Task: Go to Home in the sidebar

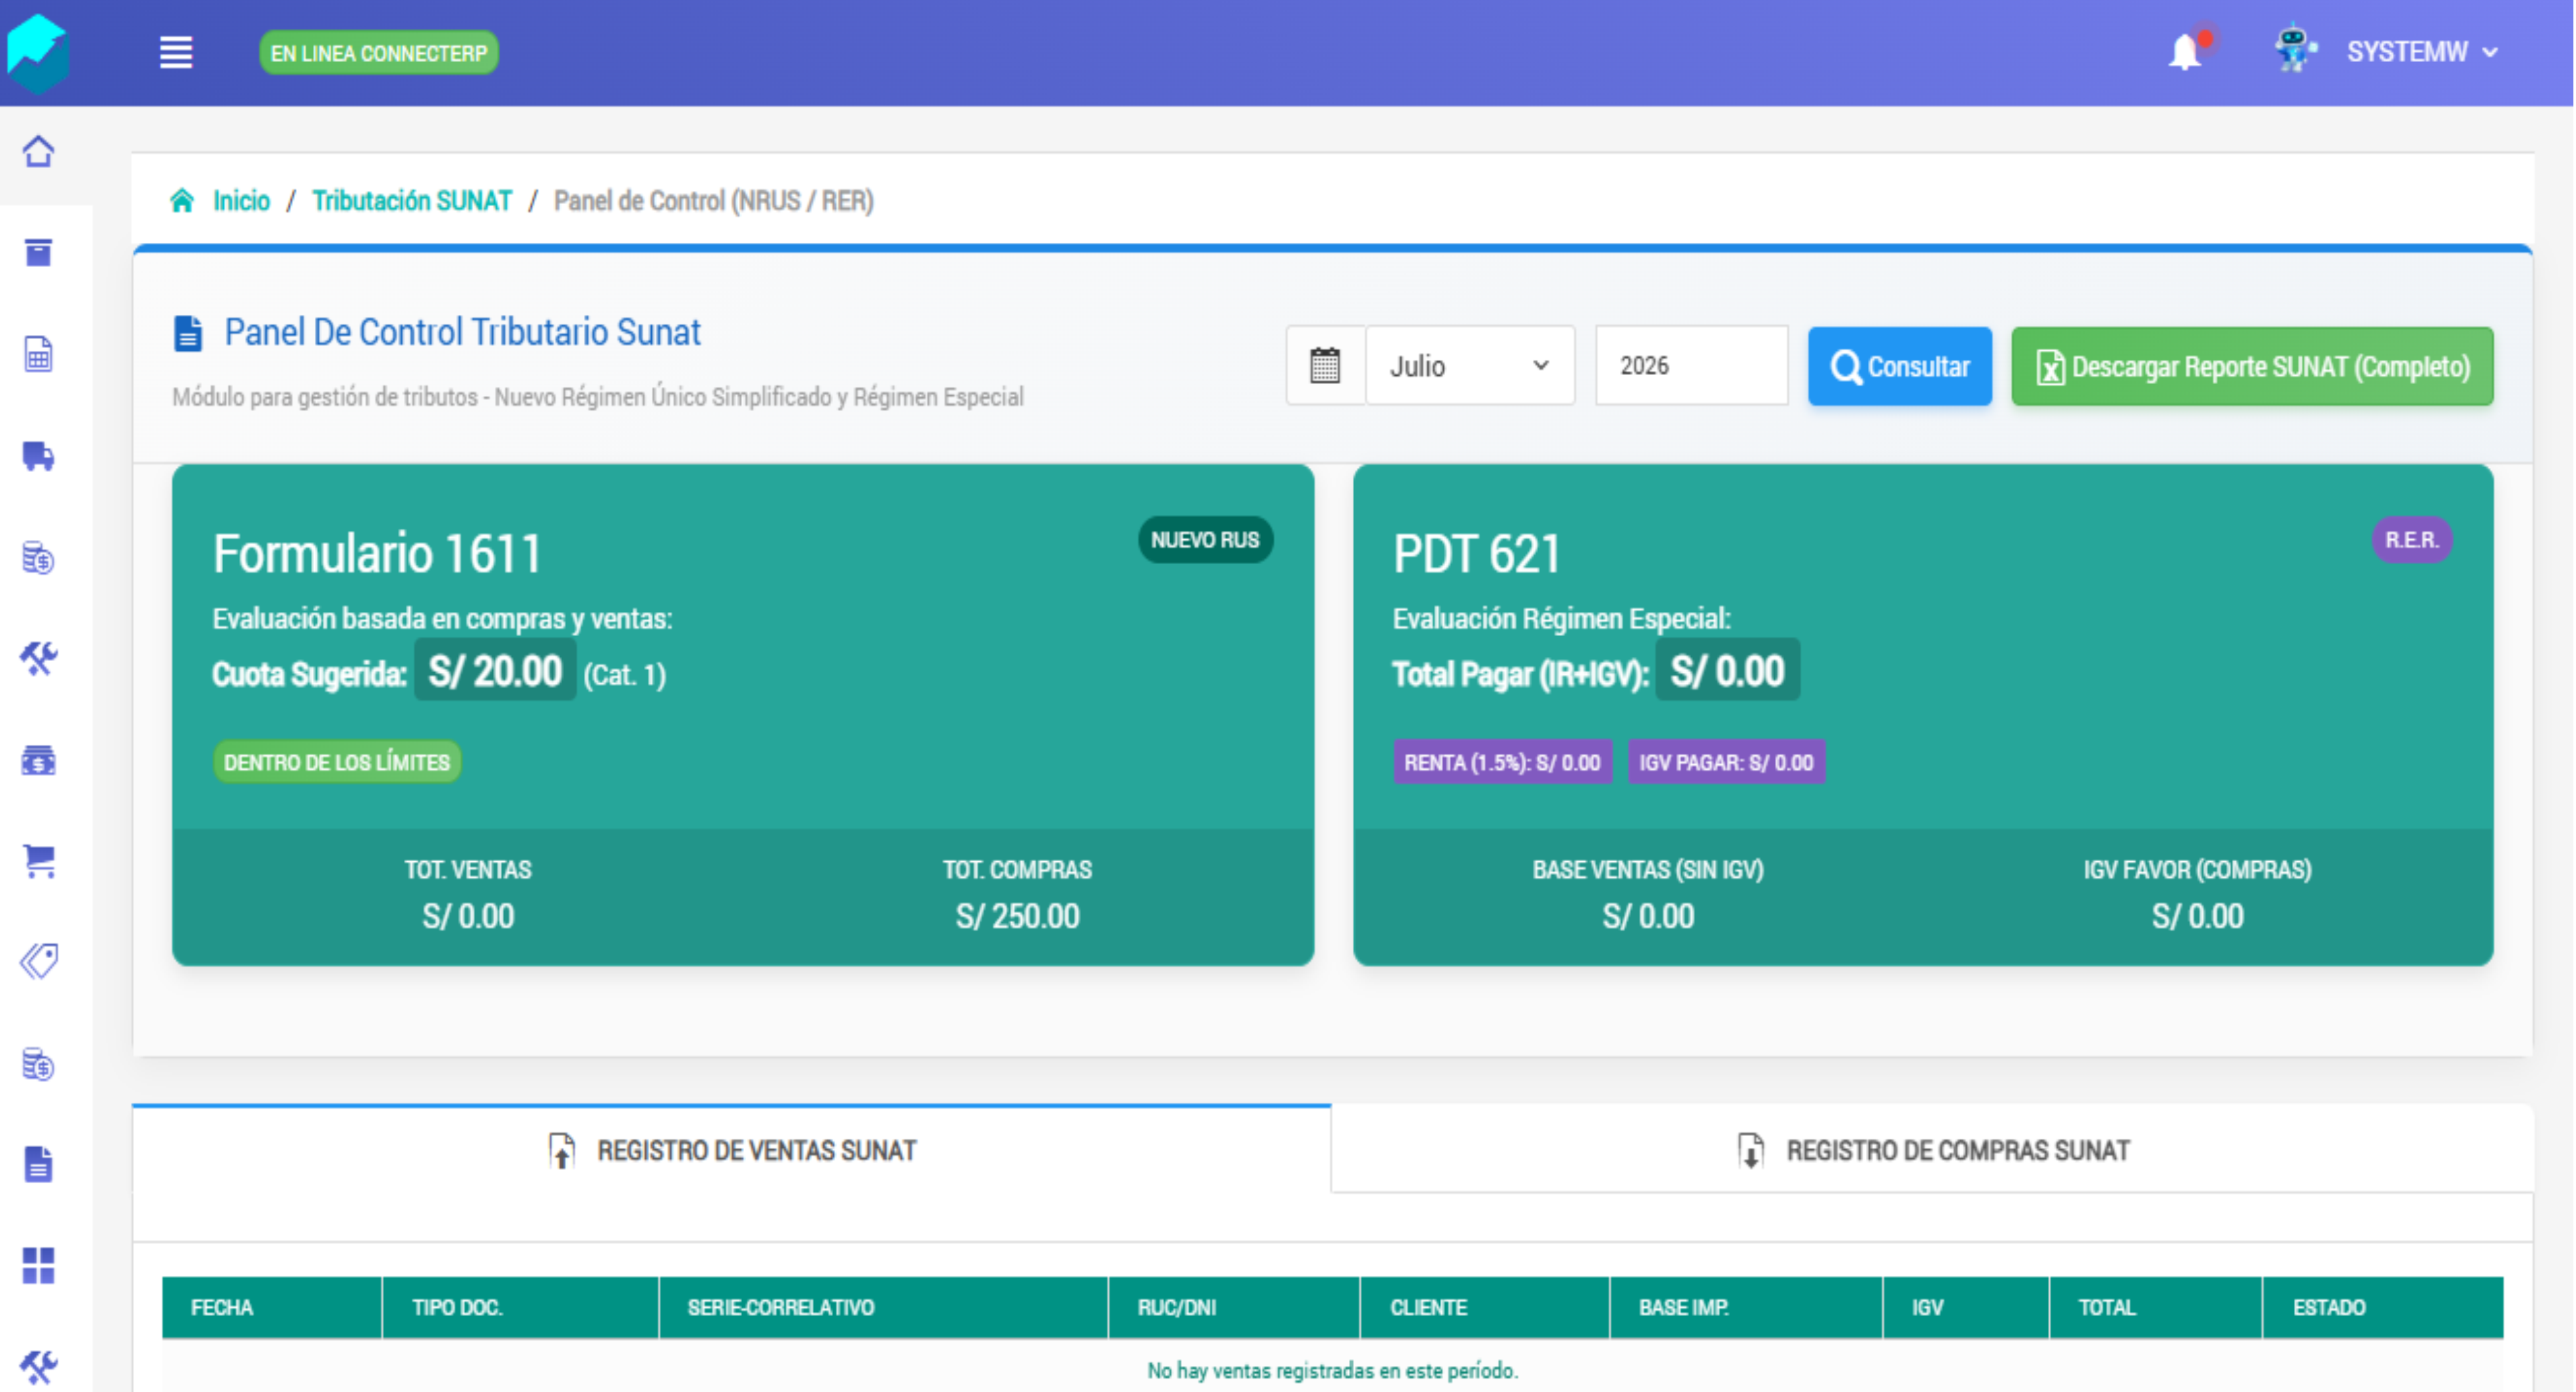Action: (38, 151)
